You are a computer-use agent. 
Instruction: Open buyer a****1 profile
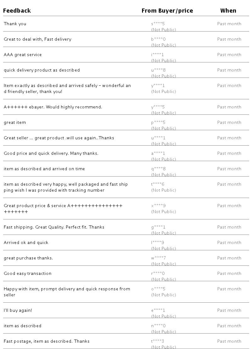point(158,153)
